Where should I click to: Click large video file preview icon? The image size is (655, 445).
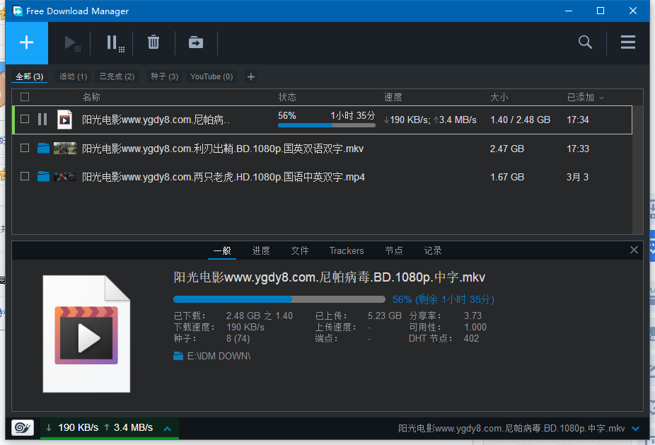[86, 334]
